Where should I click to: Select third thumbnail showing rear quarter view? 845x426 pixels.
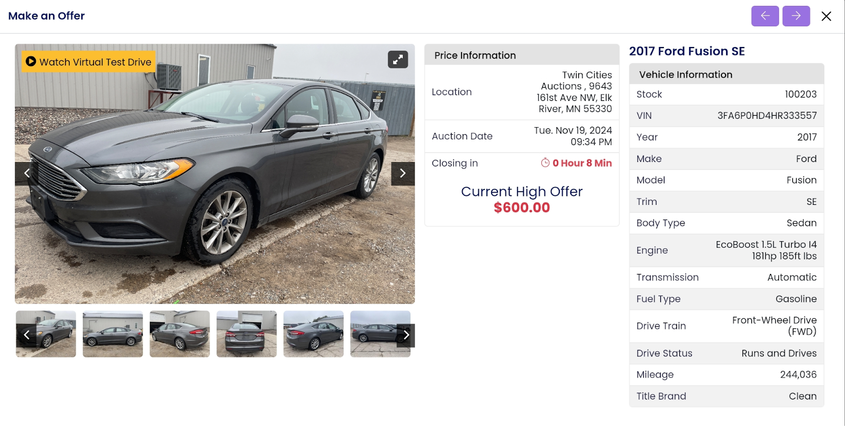tap(180, 334)
